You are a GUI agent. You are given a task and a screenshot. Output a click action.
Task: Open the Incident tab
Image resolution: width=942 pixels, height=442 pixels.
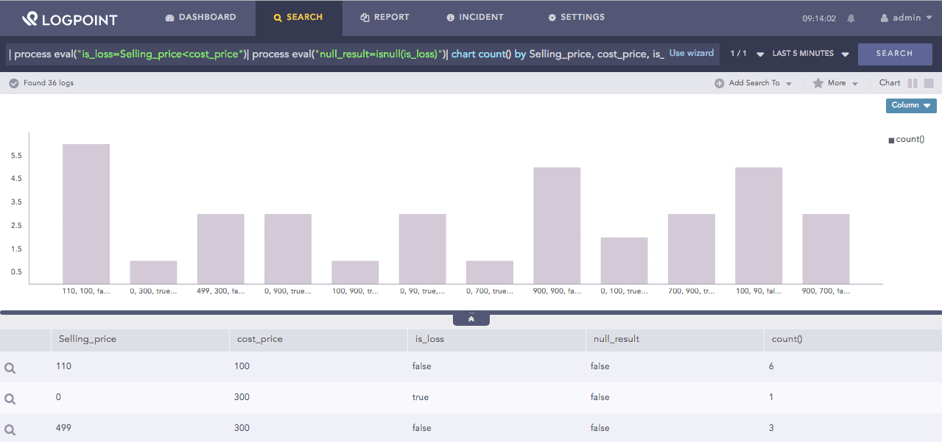(x=475, y=18)
